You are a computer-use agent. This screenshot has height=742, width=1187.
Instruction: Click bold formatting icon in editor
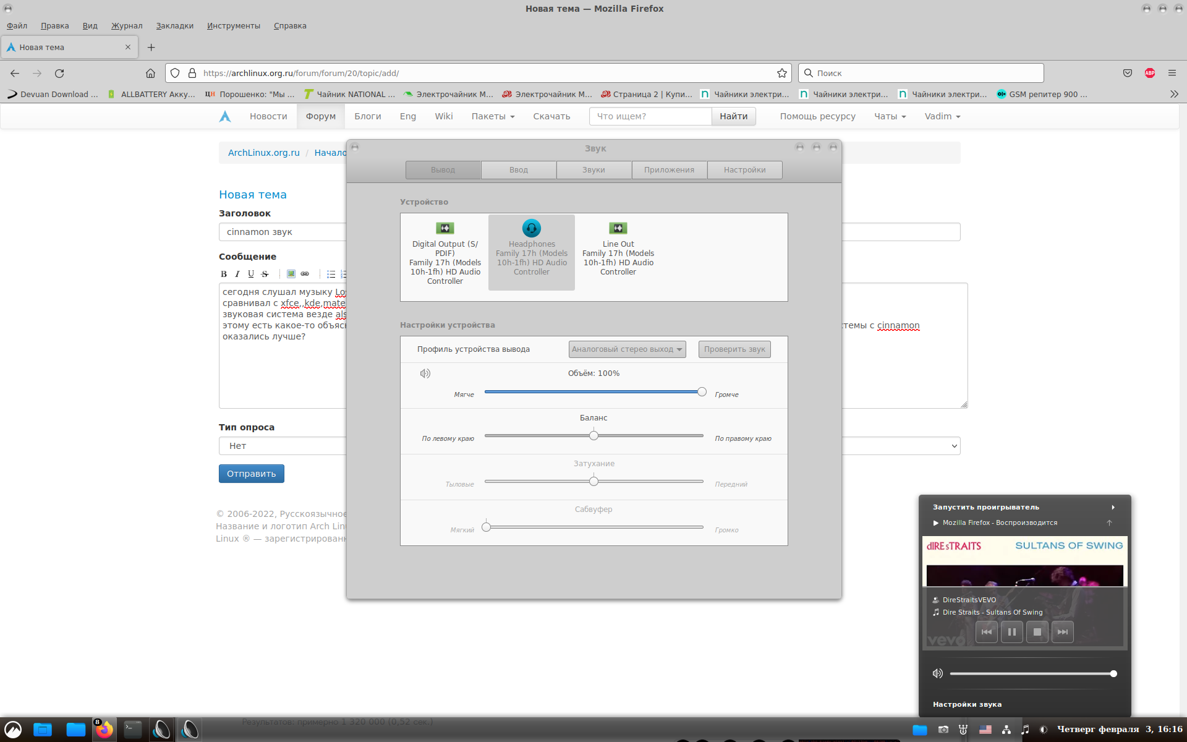[x=224, y=274]
